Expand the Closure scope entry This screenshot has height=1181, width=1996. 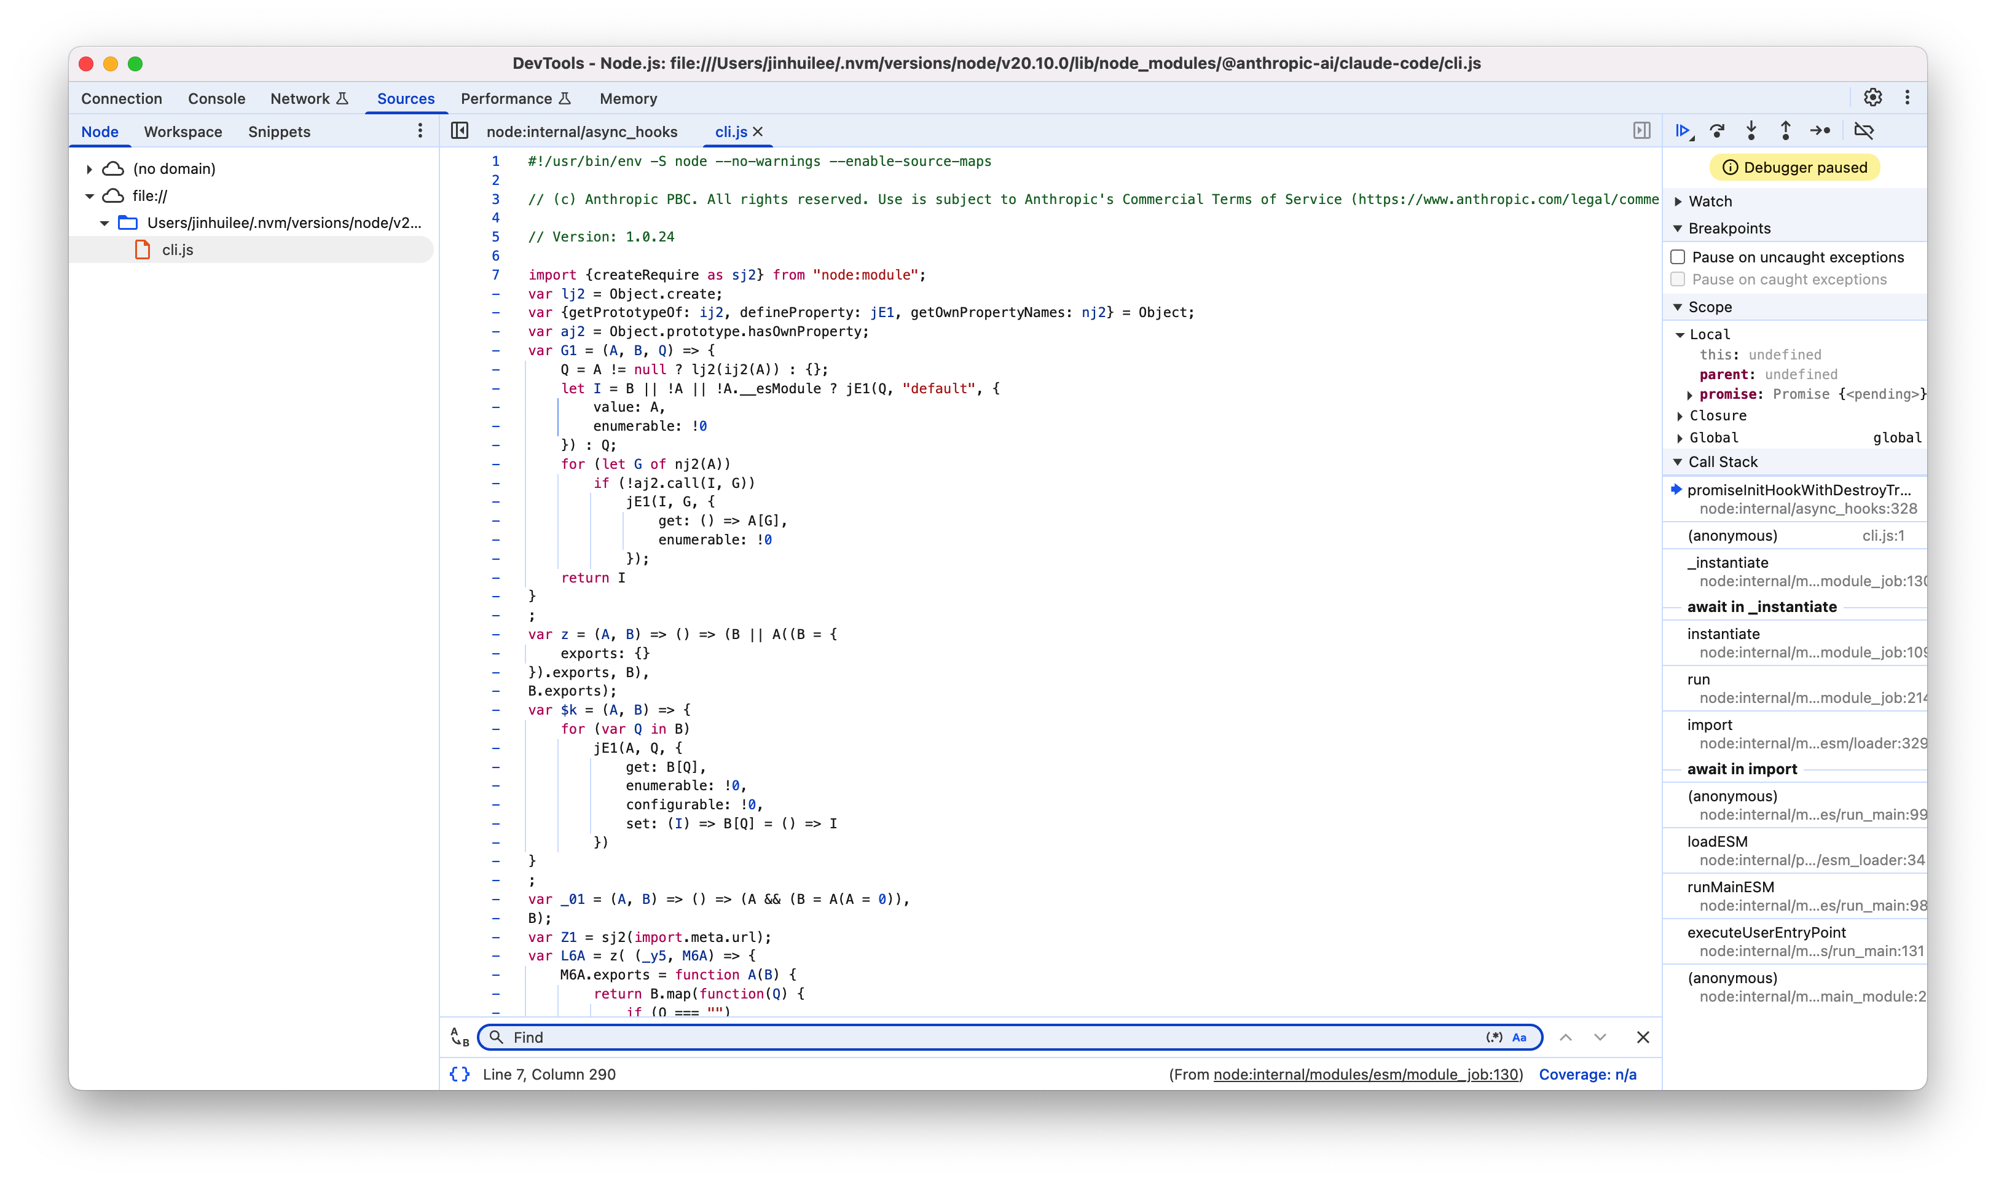[x=1681, y=415]
